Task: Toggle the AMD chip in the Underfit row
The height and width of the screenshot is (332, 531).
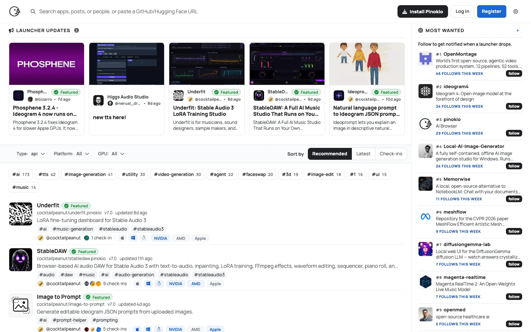Action: pos(181,238)
